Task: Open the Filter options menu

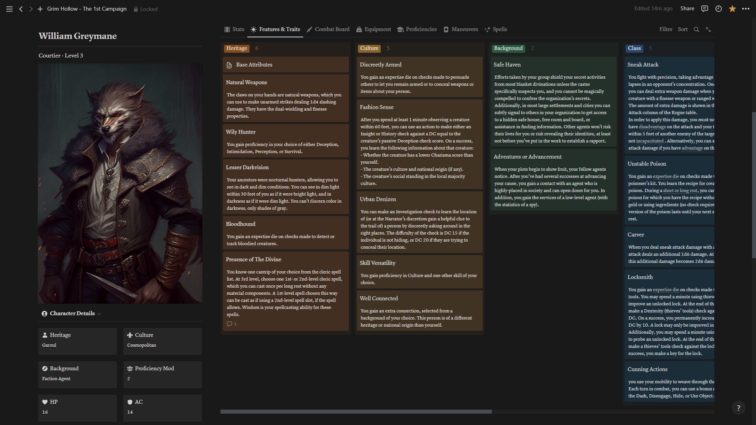Action: coord(666,30)
